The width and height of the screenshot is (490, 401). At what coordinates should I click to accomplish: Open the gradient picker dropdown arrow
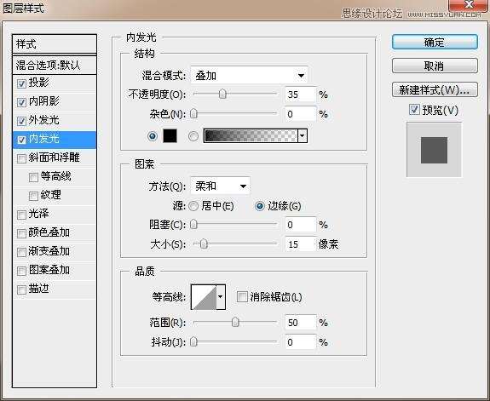click(x=303, y=136)
